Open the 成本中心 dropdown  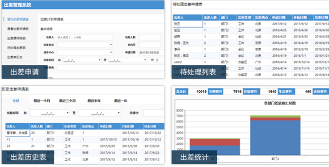[x=85, y=52]
